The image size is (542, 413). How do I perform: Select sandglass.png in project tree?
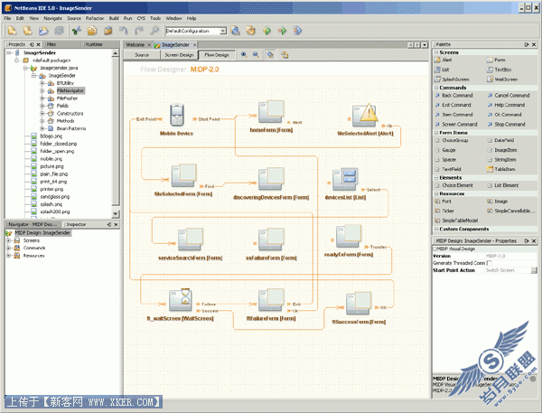54,196
